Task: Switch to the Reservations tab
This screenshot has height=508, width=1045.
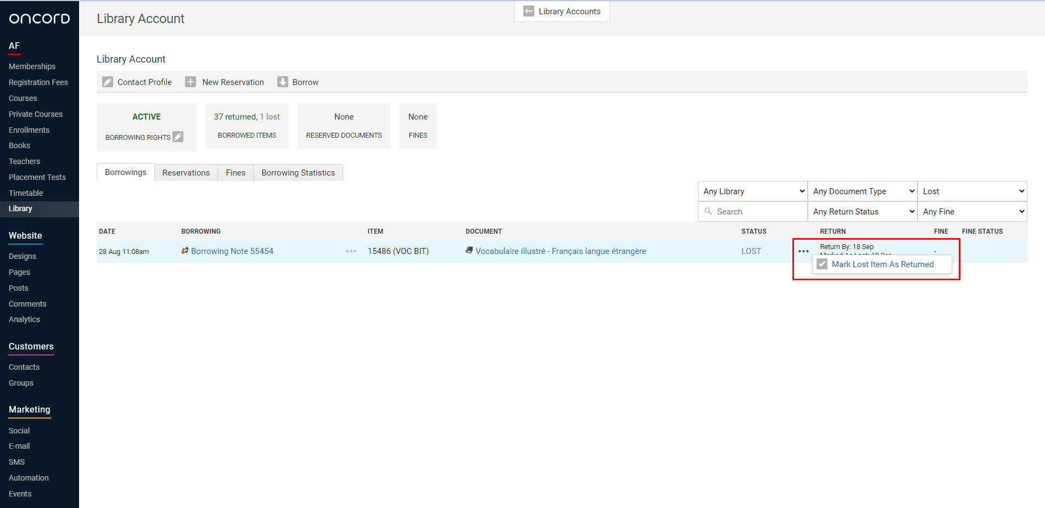Action: click(186, 173)
